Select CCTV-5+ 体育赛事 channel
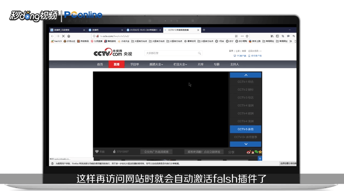The image size is (344, 191). tap(245, 137)
